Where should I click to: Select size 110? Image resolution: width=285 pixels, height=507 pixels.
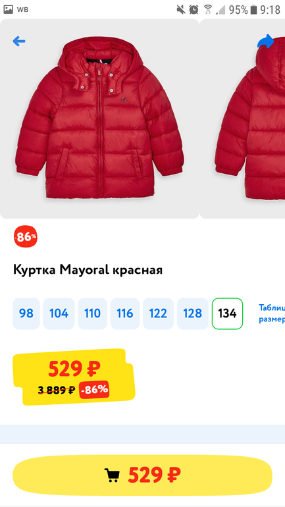(x=93, y=313)
